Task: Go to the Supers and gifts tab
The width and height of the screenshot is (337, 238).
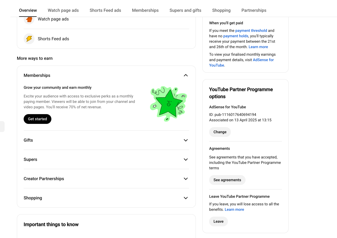Action: 185,10
